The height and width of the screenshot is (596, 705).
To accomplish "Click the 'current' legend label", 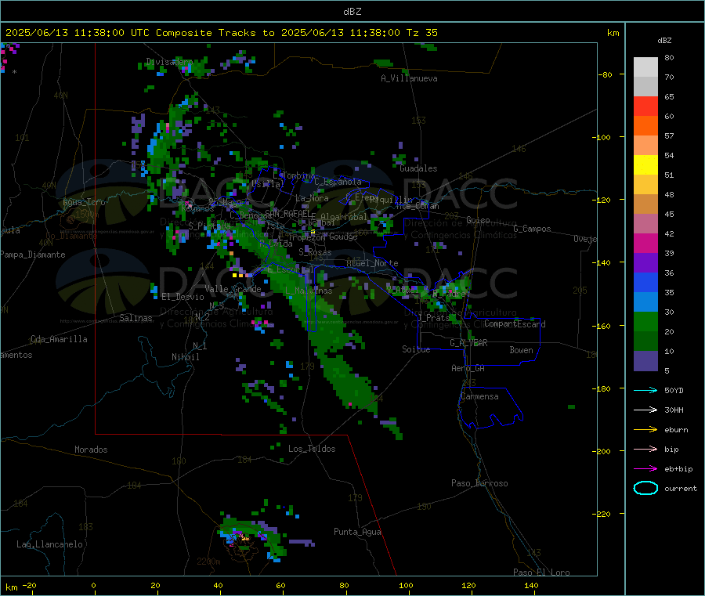I will pos(681,489).
